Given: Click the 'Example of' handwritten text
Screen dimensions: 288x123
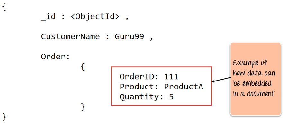Looking at the screenshot, I should [250, 63].
